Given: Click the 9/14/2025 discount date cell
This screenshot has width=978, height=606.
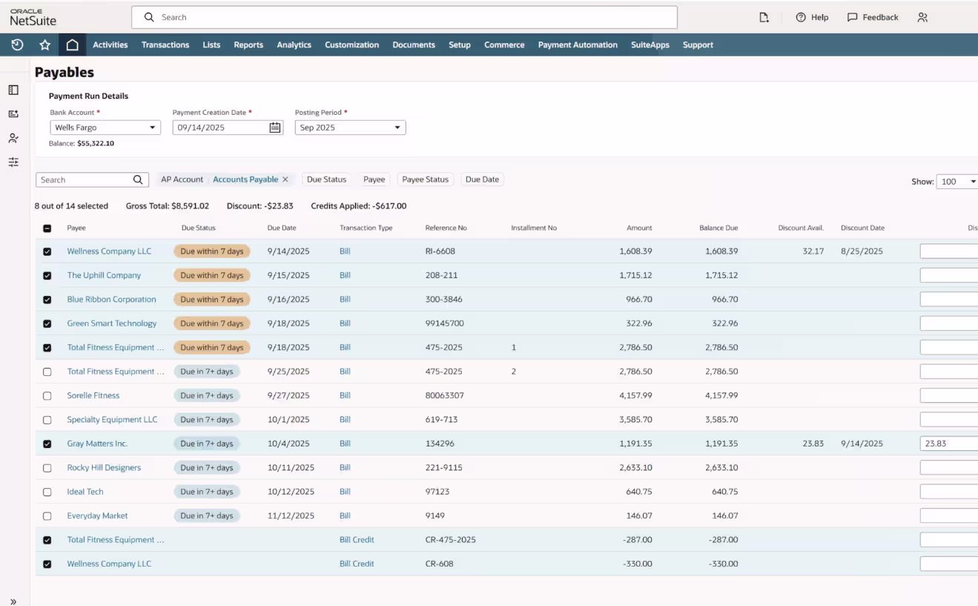Looking at the screenshot, I should click(x=862, y=444).
